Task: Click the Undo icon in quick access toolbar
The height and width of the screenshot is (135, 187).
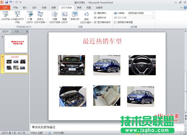Action: click(x=11, y=2)
